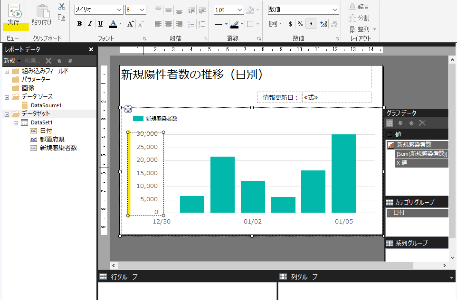Viewport: 457px width, 300px height.
Task: Toggle italic formatting
Action: (90, 24)
